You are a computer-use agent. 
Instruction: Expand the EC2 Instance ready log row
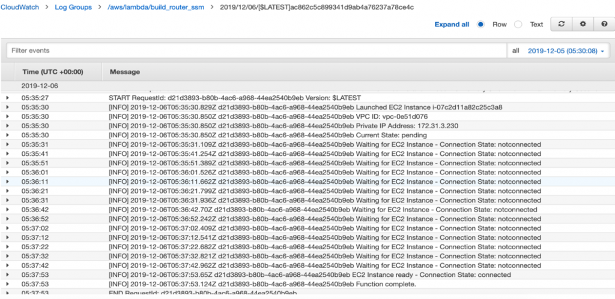tap(7, 275)
